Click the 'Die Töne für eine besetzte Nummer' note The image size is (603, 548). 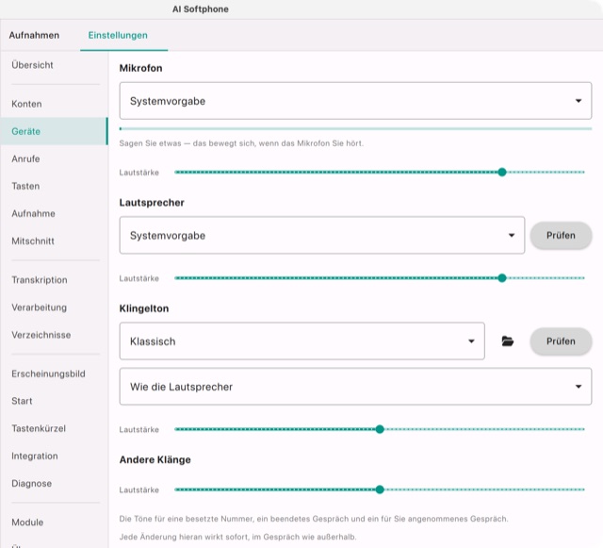pos(314,519)
